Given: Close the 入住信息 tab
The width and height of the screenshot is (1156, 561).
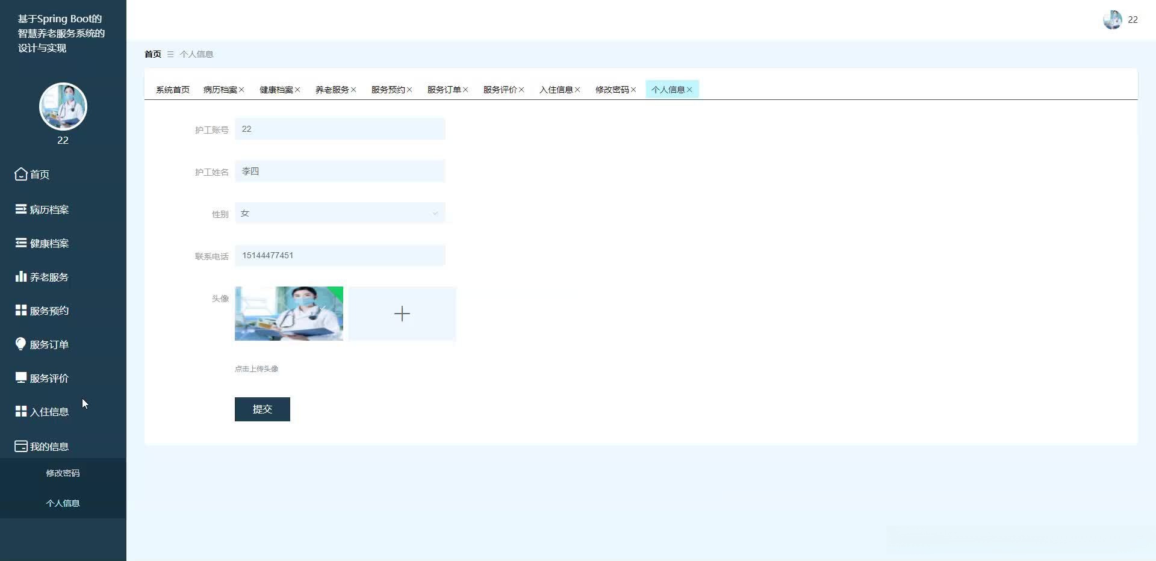Looking at the screenshot, I should (577, 90).
